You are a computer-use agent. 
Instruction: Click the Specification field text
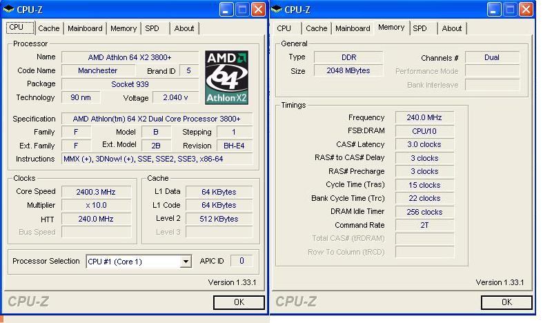(157, 119)
